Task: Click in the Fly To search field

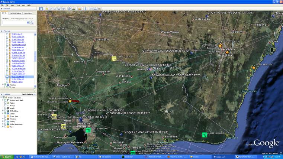Action: (x=15, y=23)
